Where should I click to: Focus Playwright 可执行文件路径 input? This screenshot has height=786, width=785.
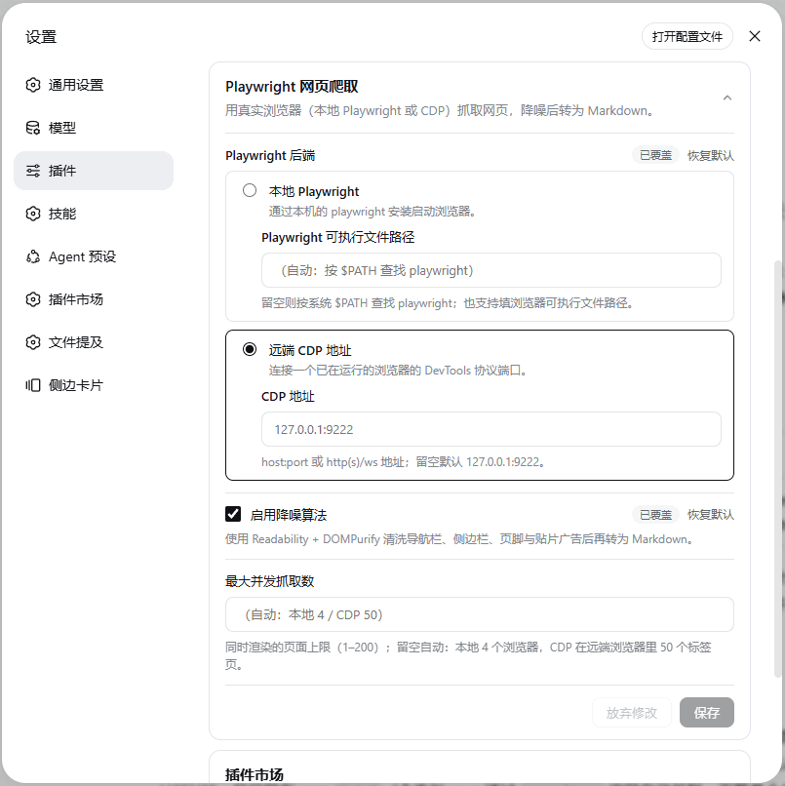pos(491,270)
